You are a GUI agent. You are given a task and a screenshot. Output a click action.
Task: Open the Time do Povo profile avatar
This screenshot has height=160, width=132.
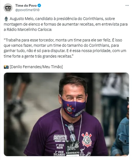click(8, 8)
